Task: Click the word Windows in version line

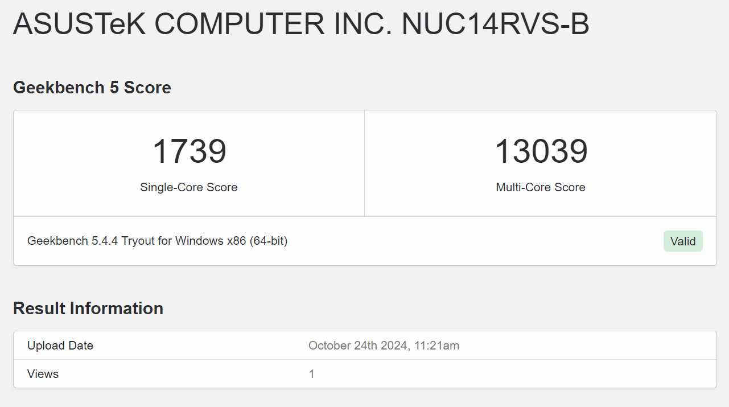Action: click(x=199, y=241)
